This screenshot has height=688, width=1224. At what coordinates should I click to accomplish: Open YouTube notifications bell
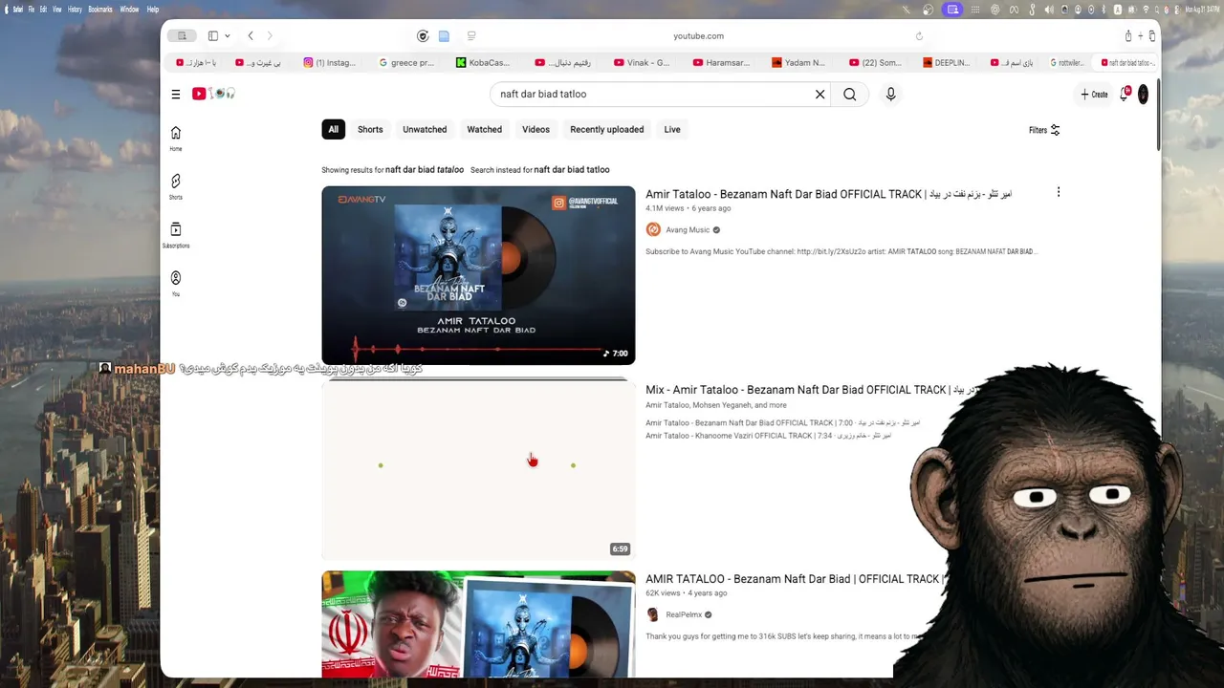[x=1125, y=94]
